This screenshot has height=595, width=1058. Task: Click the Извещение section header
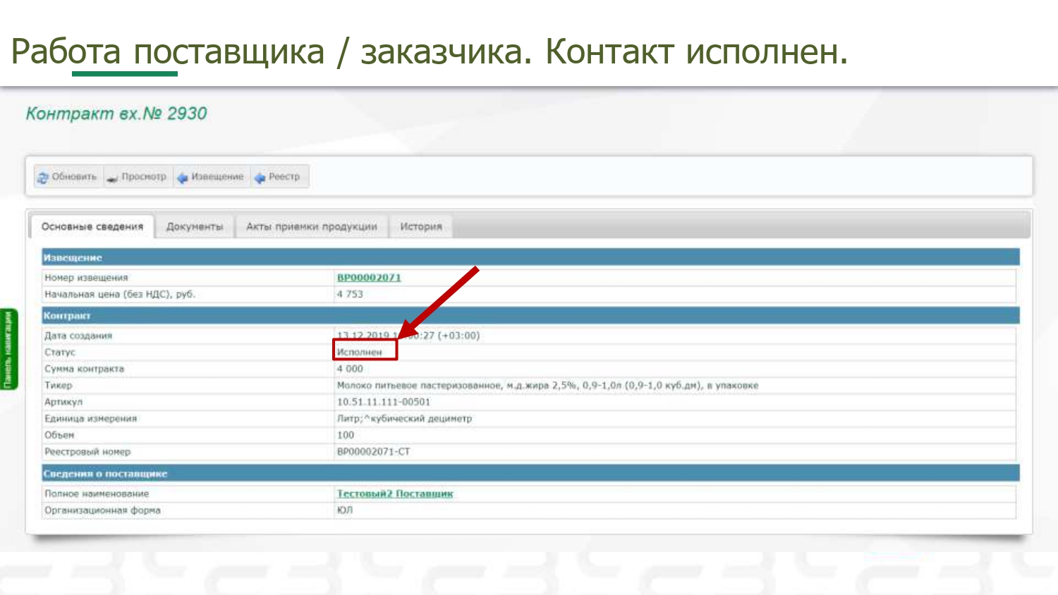click(x=73, y=258)
